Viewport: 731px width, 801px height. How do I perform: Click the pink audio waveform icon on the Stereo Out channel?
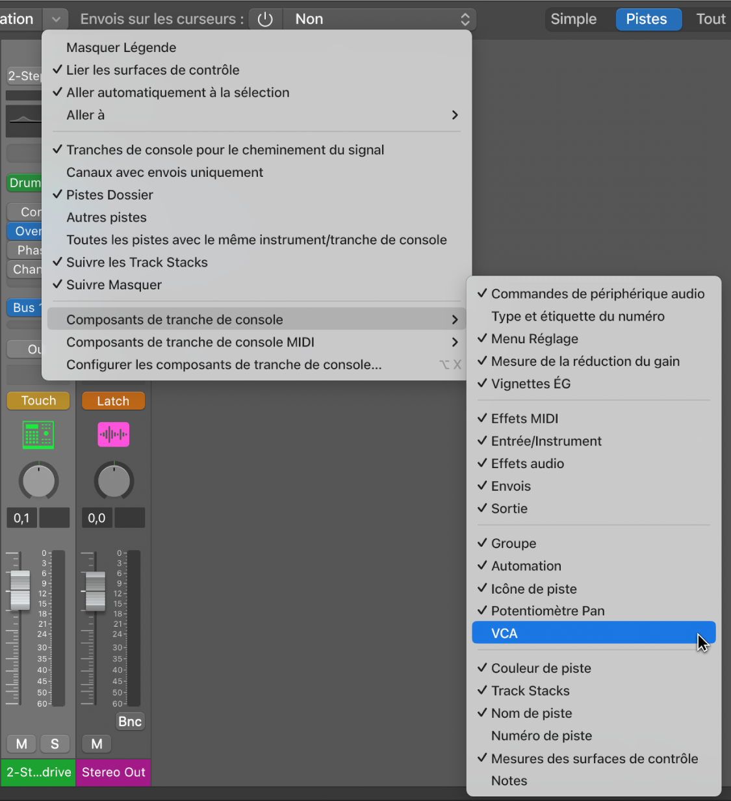pos(113,434)
